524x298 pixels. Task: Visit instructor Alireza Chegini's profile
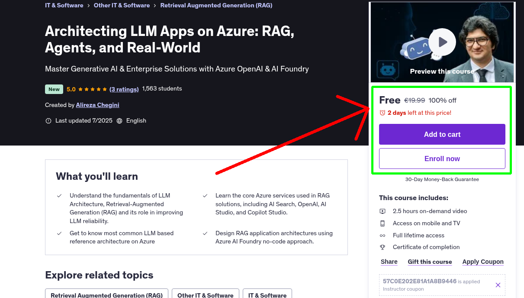click(x=97, y=105)
